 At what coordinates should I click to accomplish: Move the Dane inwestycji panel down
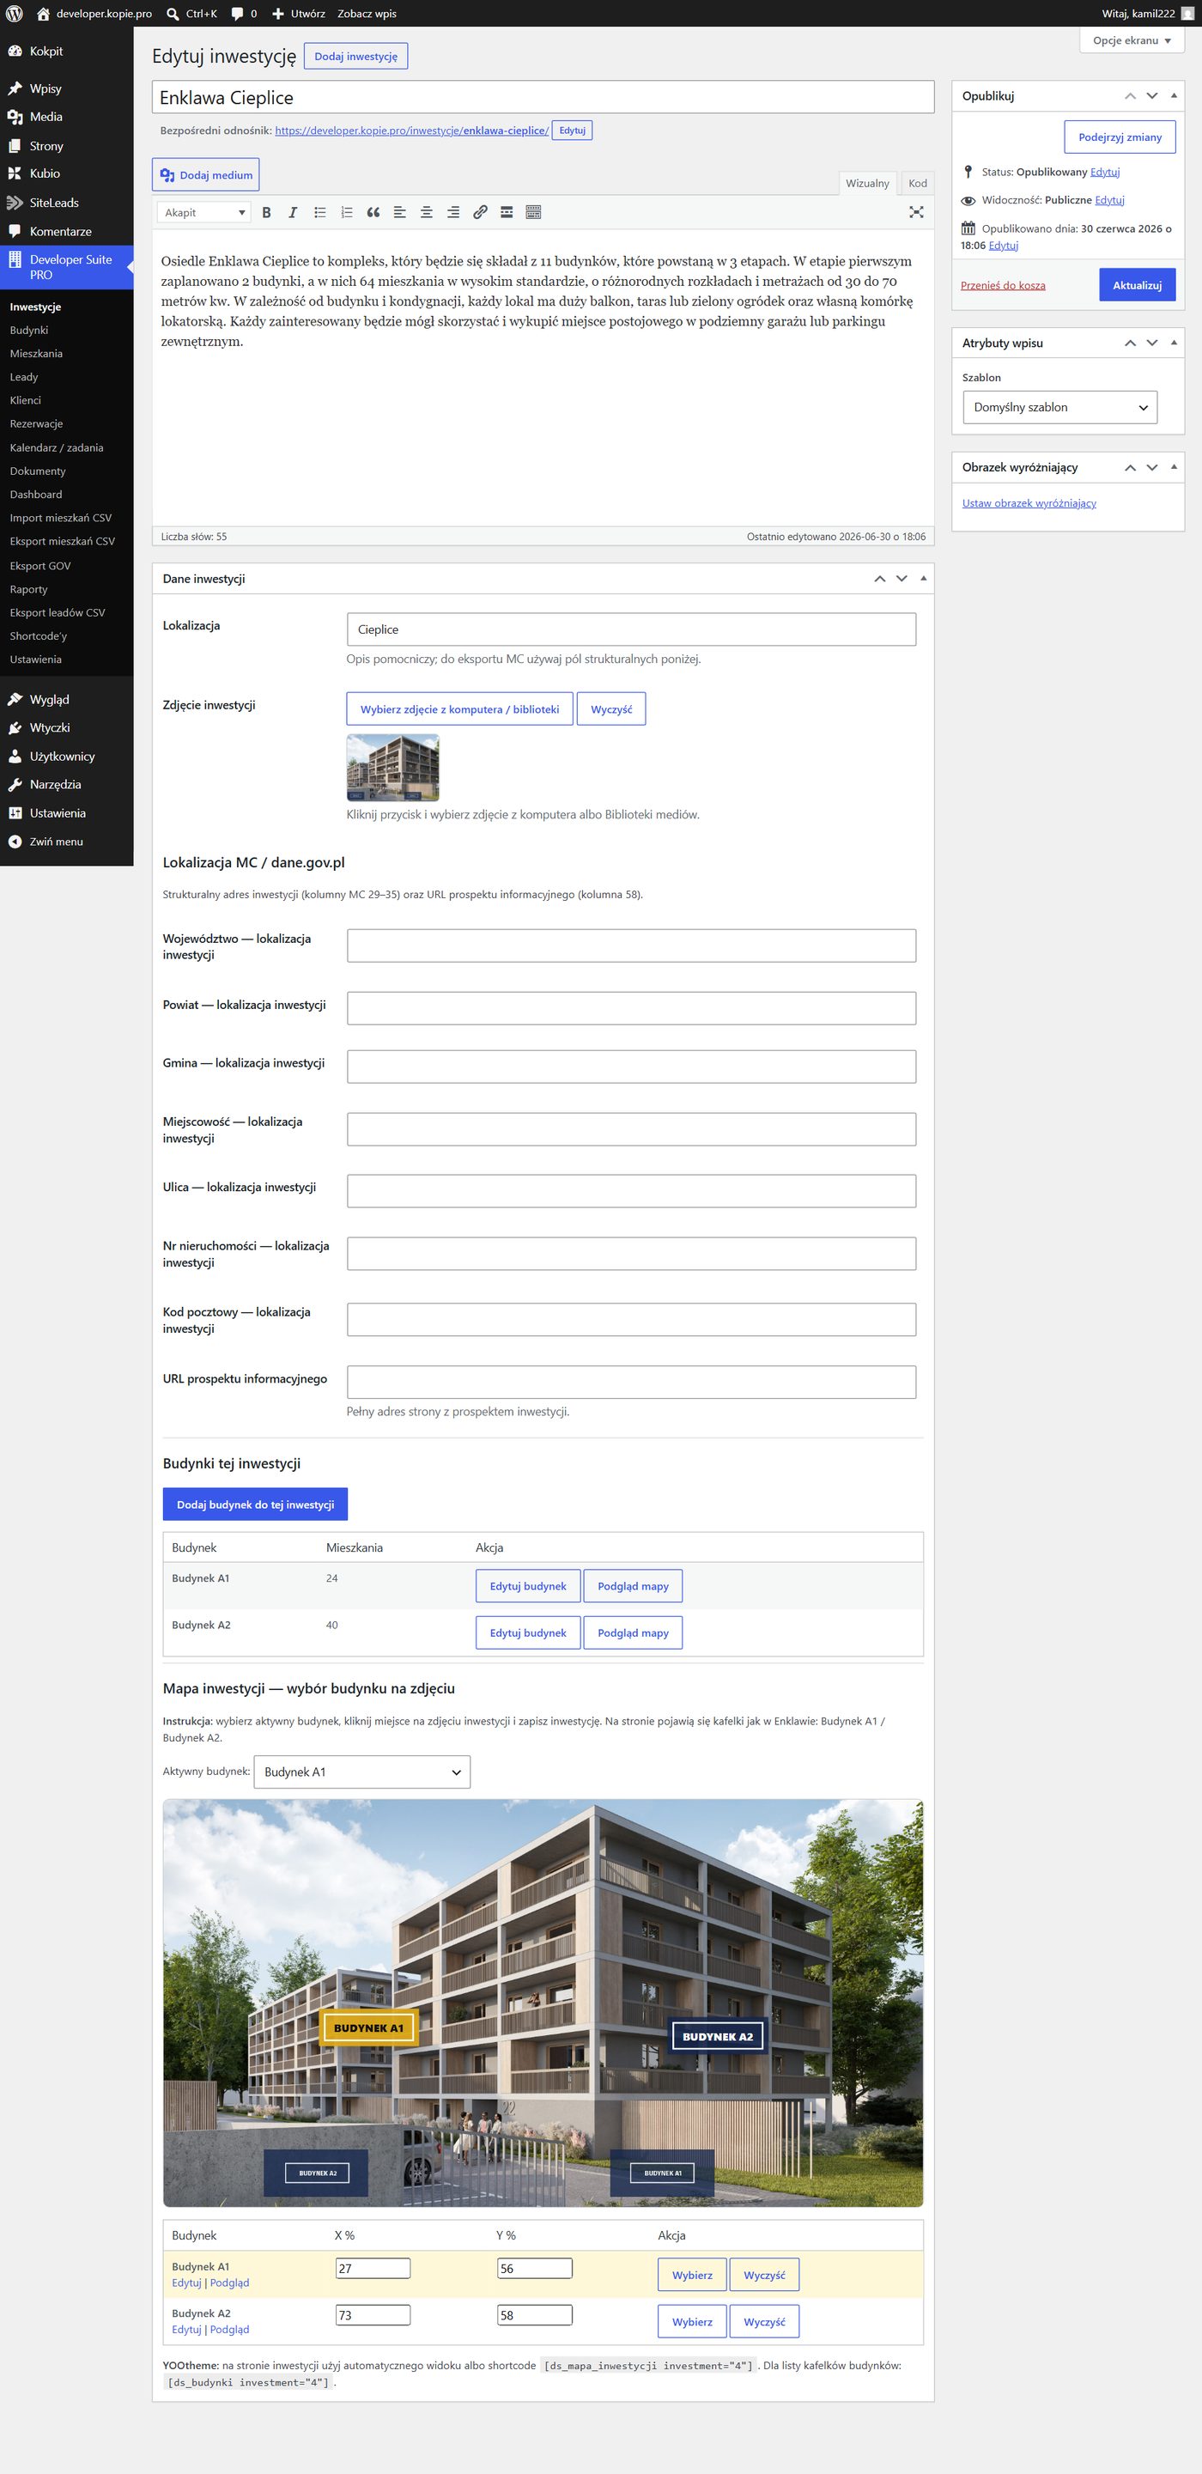pos(901,578)
